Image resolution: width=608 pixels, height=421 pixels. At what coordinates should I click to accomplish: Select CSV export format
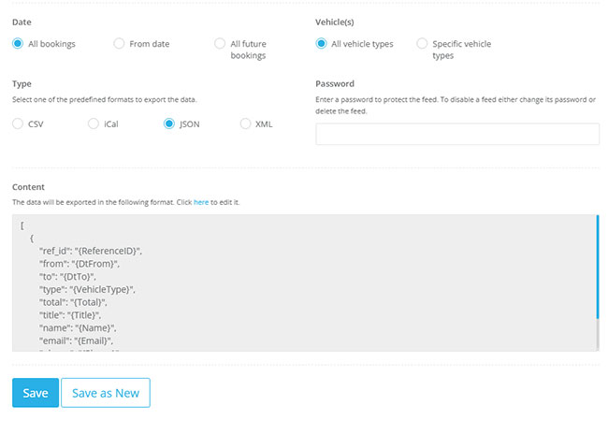[x=18, y=123]
